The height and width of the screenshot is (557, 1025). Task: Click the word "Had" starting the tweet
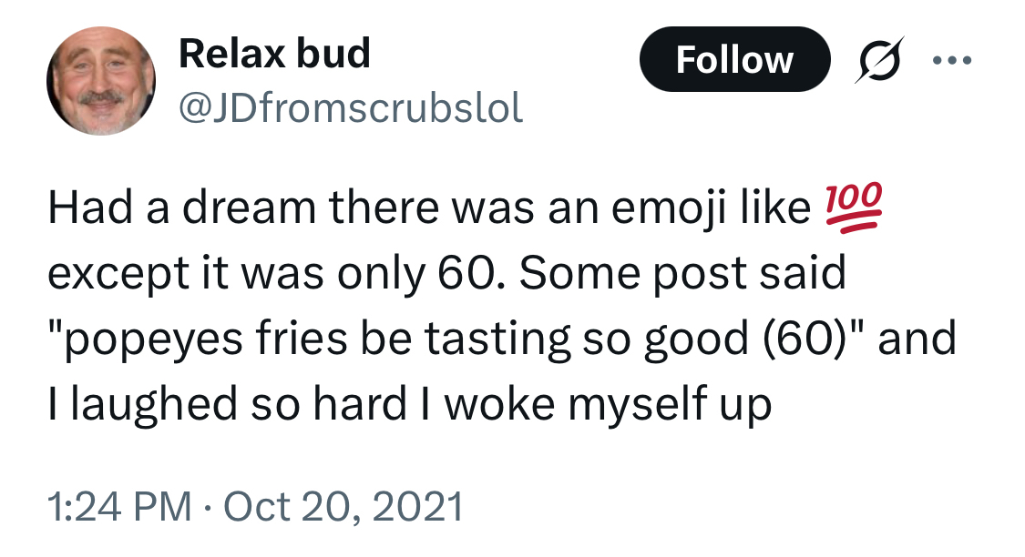pyautogui.click(x=80, y=208)
